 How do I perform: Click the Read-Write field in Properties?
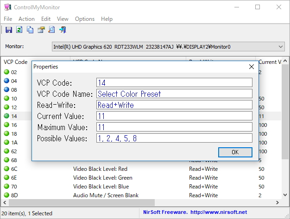[x=174, y=105]
